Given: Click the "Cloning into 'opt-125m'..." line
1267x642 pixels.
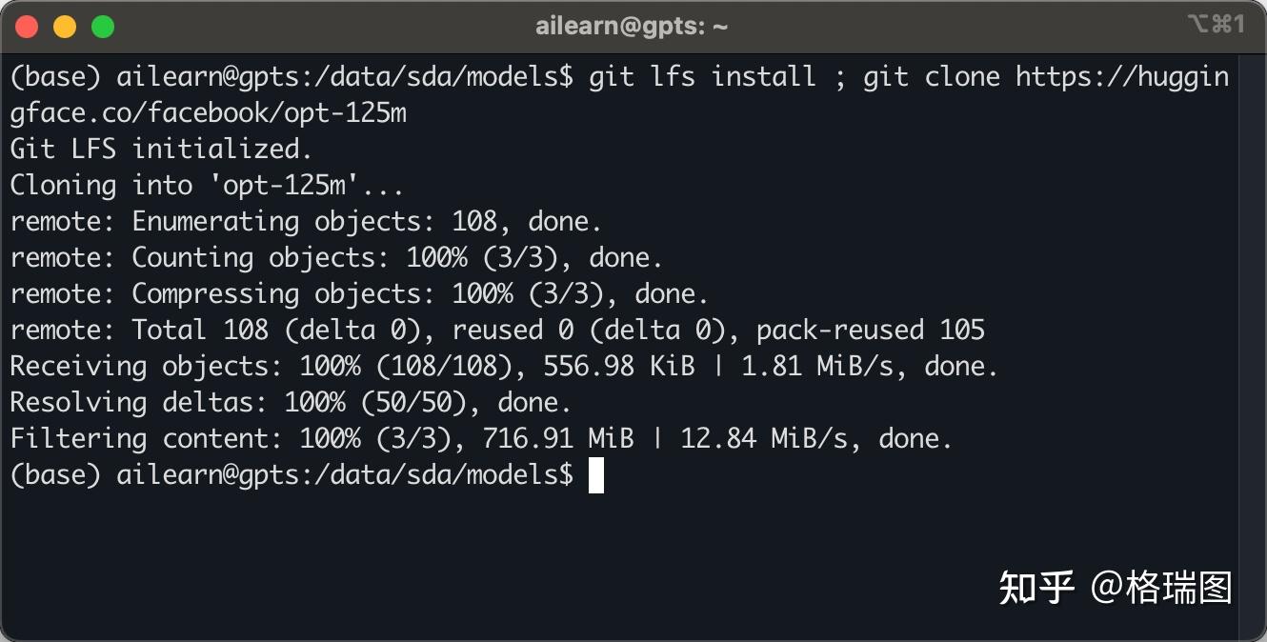Looking at the screenshot, I should [x=207, y=185].
